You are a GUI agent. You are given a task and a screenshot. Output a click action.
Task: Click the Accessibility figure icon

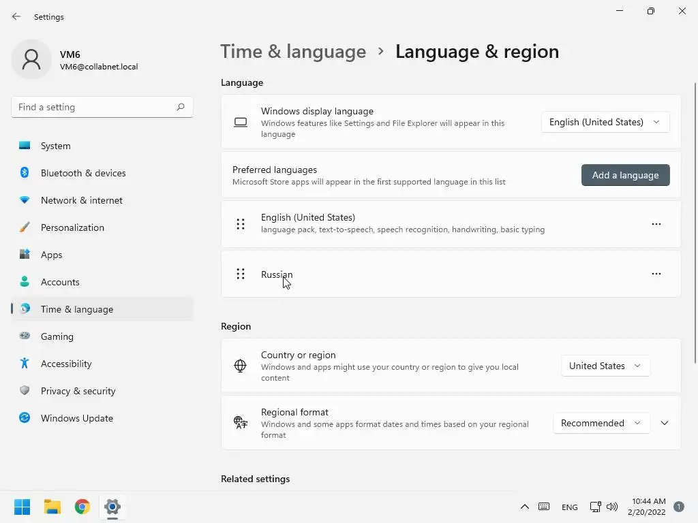[x=25, y=364]
